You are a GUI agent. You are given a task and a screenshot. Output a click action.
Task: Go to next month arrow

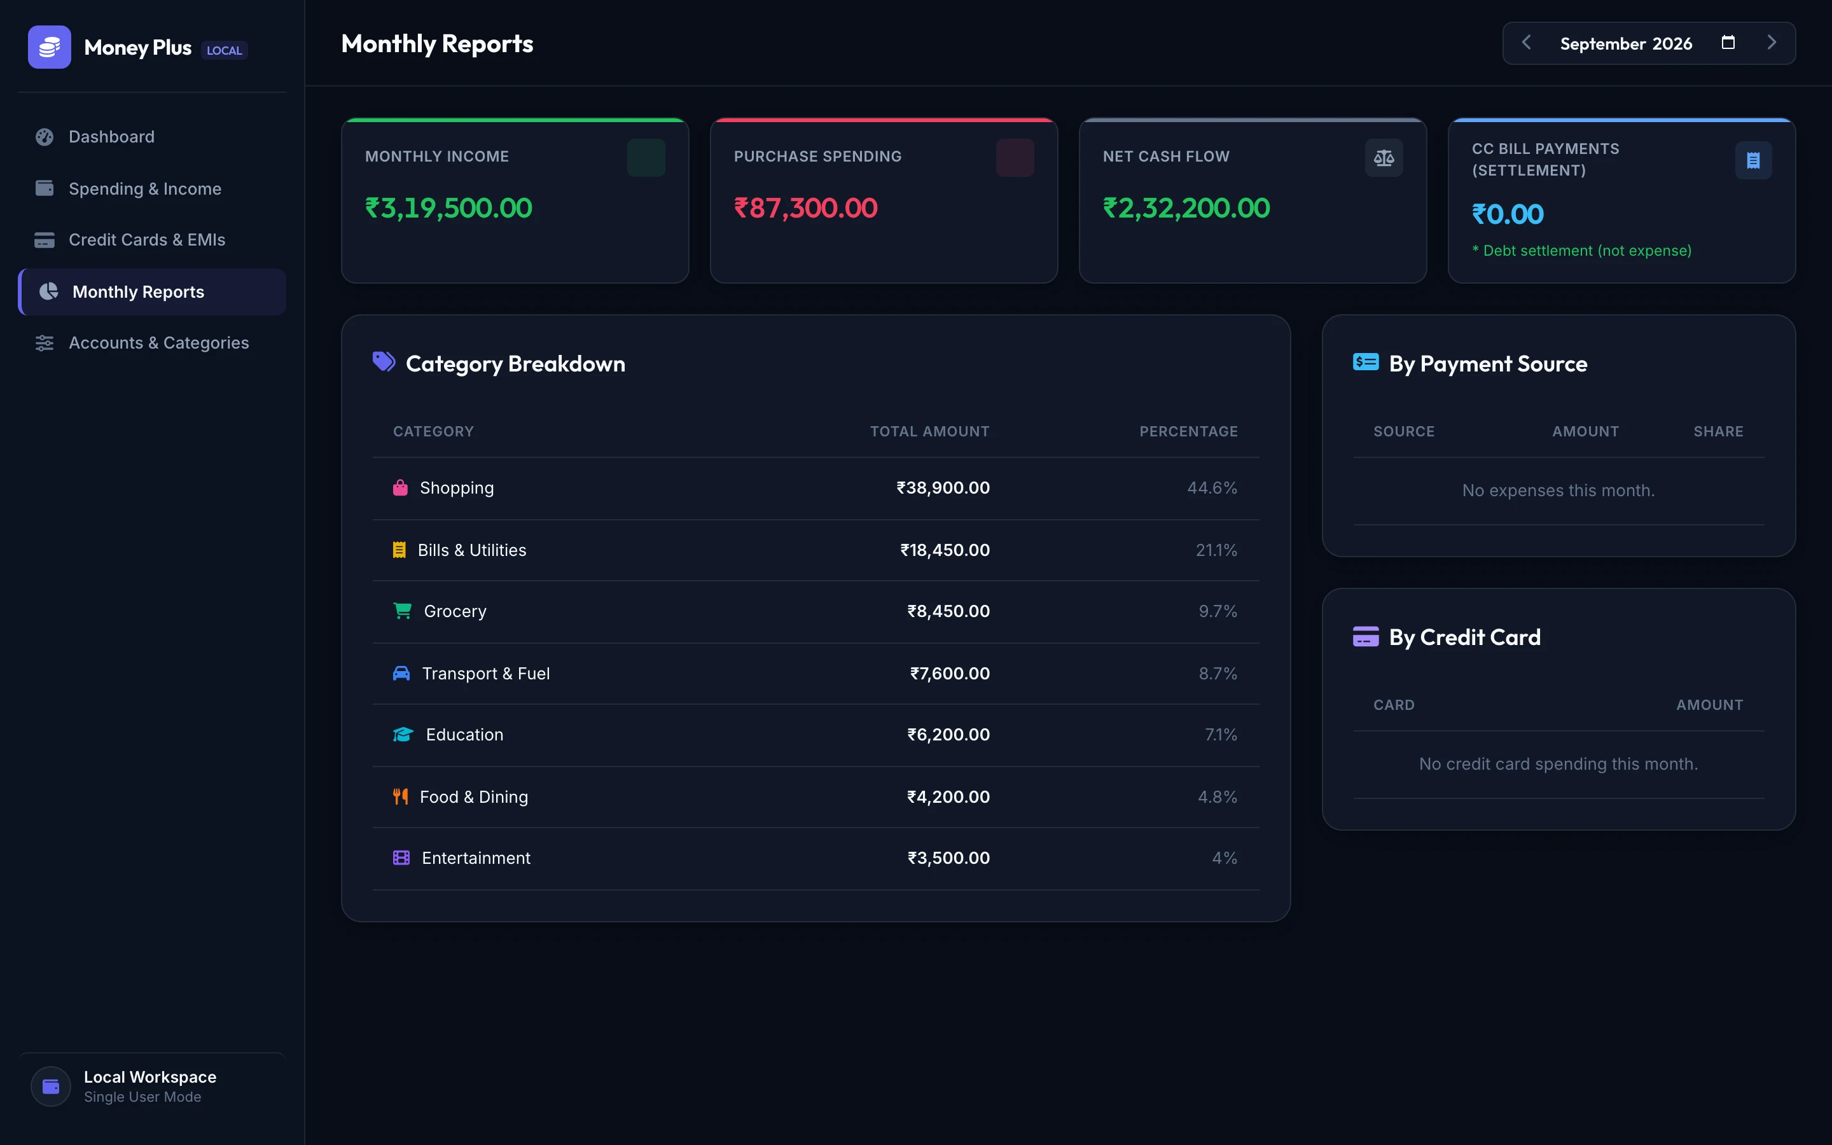[1772, 43]
